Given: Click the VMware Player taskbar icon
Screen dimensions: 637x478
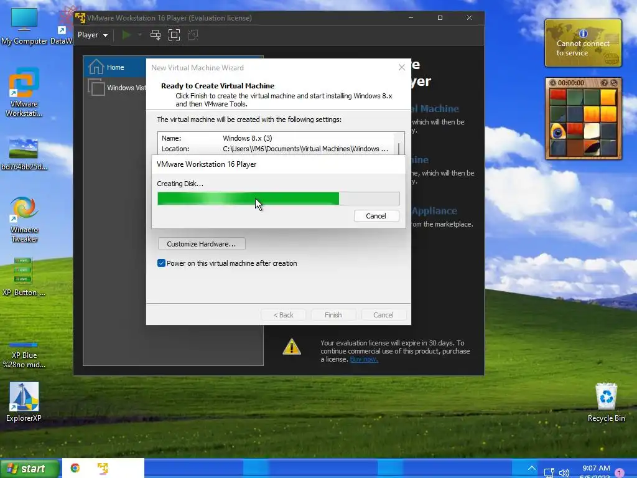Looking at the screenshot, I should coord(103,468).
